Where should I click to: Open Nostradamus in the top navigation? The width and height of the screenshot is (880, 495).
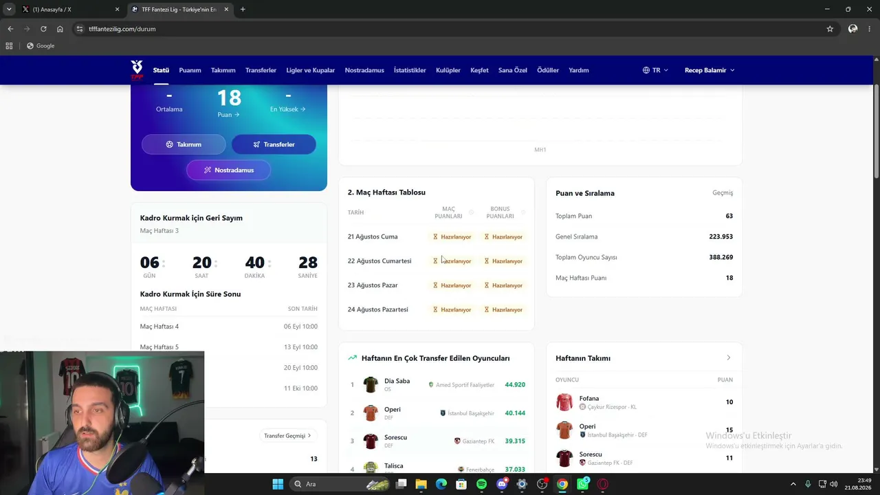[364, 70]
